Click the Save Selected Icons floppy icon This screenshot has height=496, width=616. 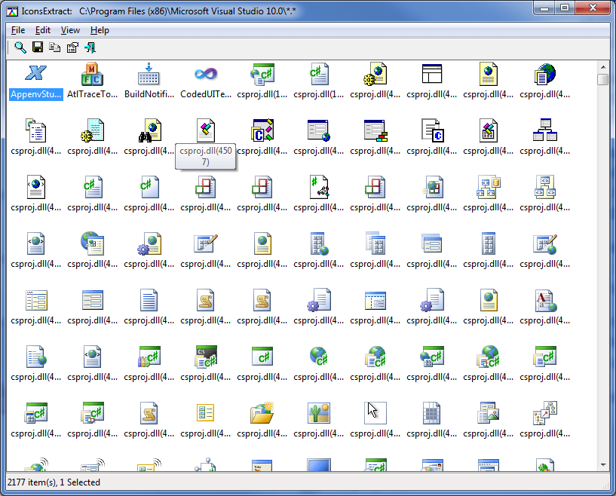pos(37,47)
